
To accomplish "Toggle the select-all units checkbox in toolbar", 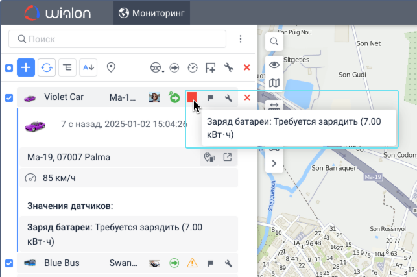I will tap(9, 68).
